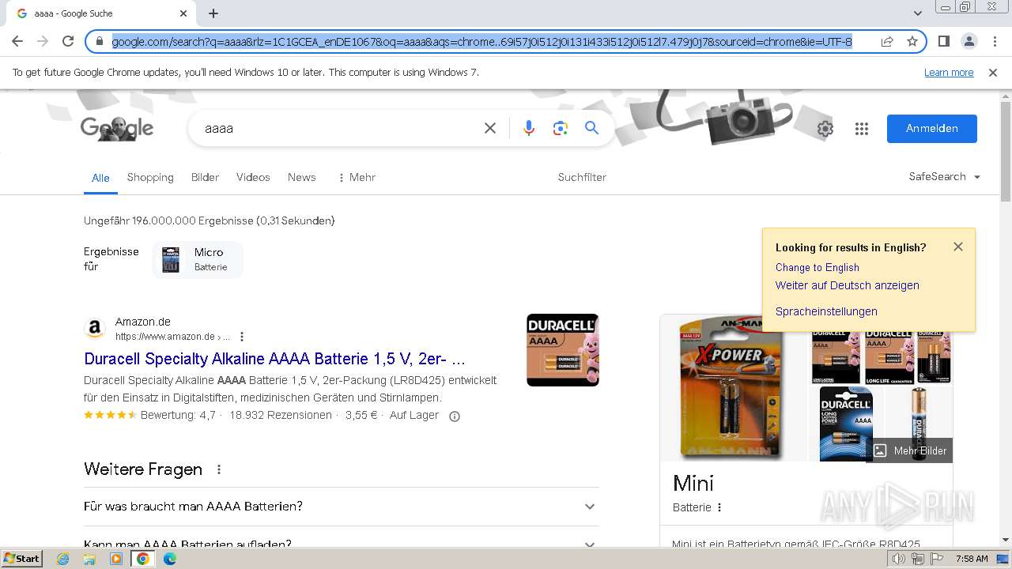Bookmark this tab with star icon

point(912,41)
